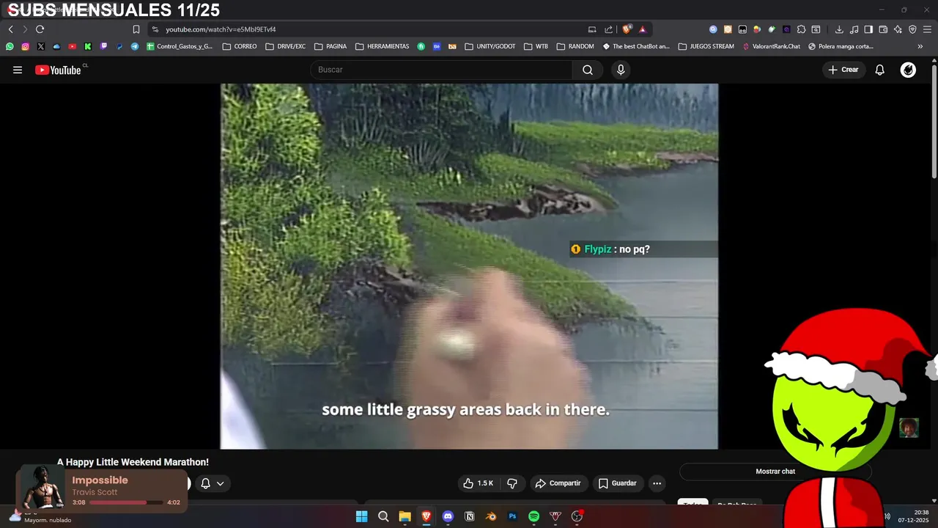938x528 pixels.
Task: Click the YouTube search magnifier button
Action: [588, 70]
